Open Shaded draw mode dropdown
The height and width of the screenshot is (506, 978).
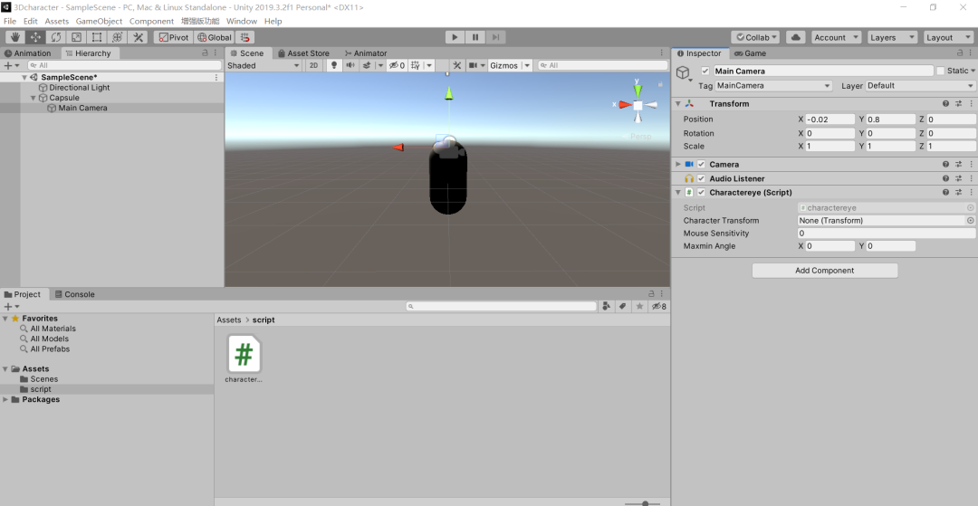click(x=264, y=65)
